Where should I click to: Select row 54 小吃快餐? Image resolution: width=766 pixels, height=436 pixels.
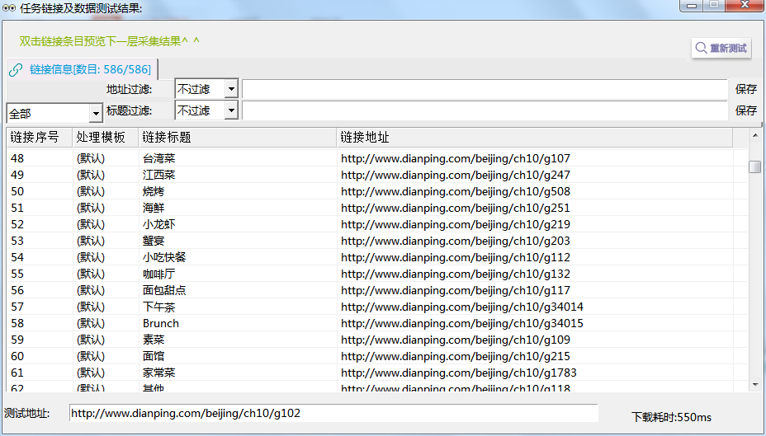tap(376, 257)
